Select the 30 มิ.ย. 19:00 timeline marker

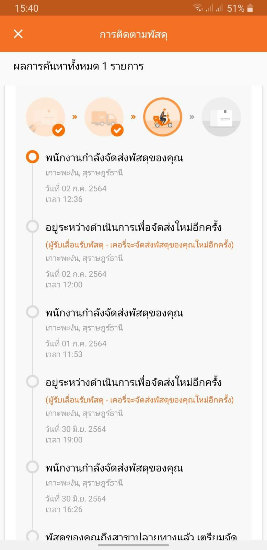(x=33, y=381)
